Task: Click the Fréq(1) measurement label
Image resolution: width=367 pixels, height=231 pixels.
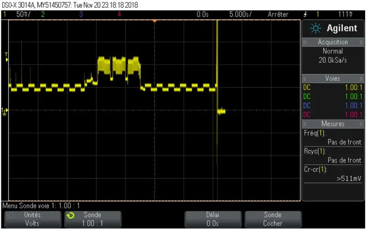Action: (315, 133)
